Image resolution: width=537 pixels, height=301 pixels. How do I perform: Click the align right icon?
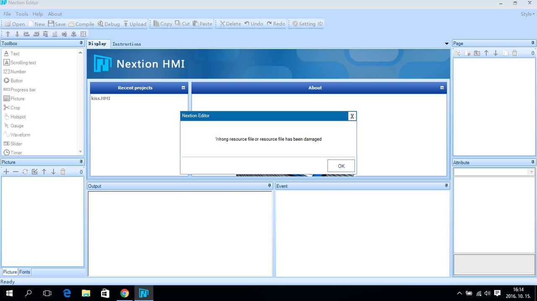(36, 34)
